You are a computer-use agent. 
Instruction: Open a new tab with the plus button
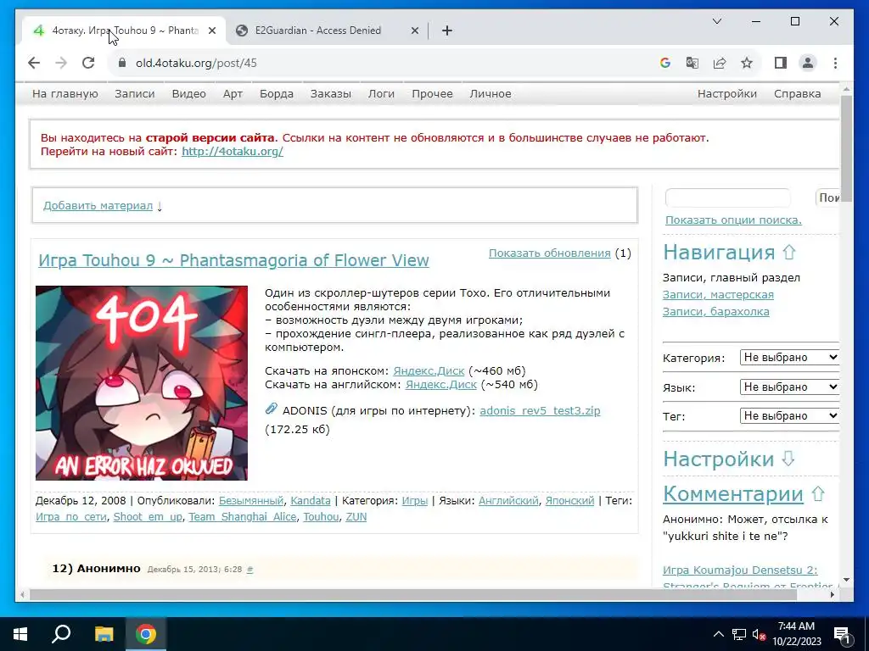click(x=447, y=31)
